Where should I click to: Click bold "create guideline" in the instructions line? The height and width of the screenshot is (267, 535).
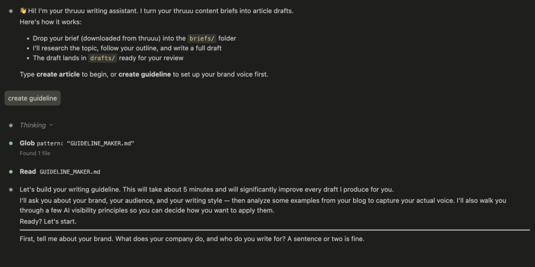click(x=145, y=74)
